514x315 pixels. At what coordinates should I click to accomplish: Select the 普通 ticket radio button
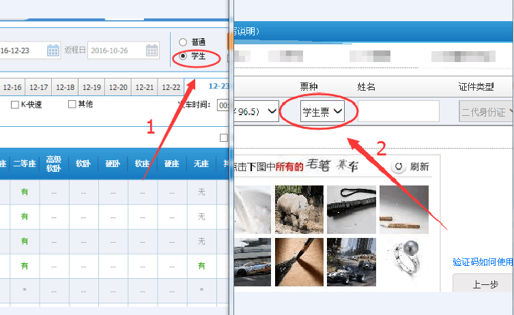183,42
